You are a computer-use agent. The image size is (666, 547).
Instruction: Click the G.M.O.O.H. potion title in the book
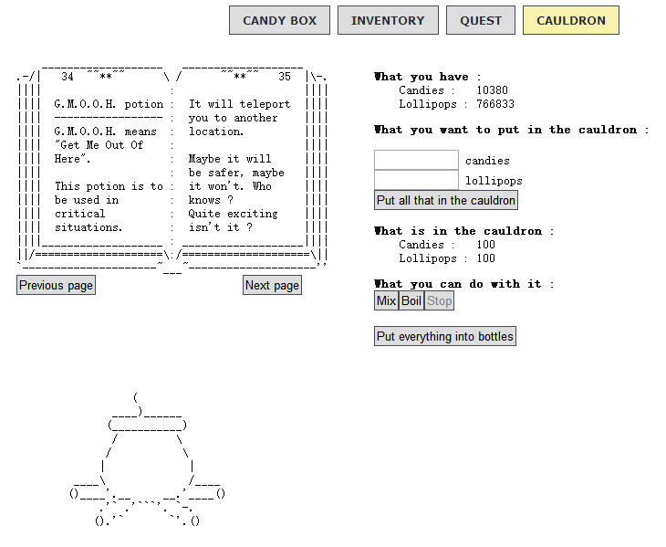click(109, 104)
